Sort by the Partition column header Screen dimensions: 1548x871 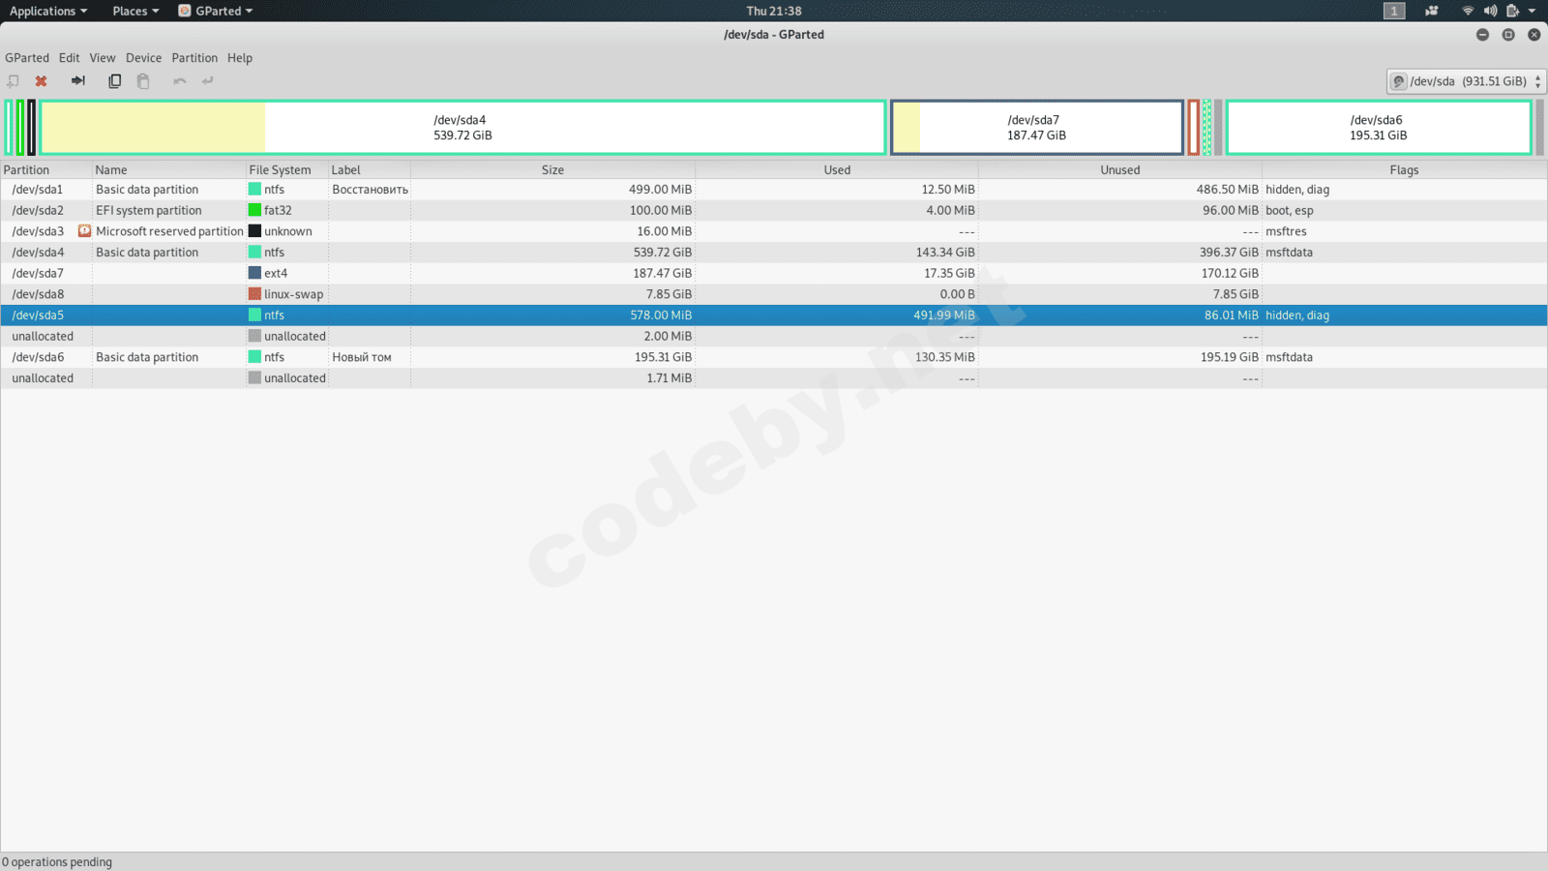point(45,170)
